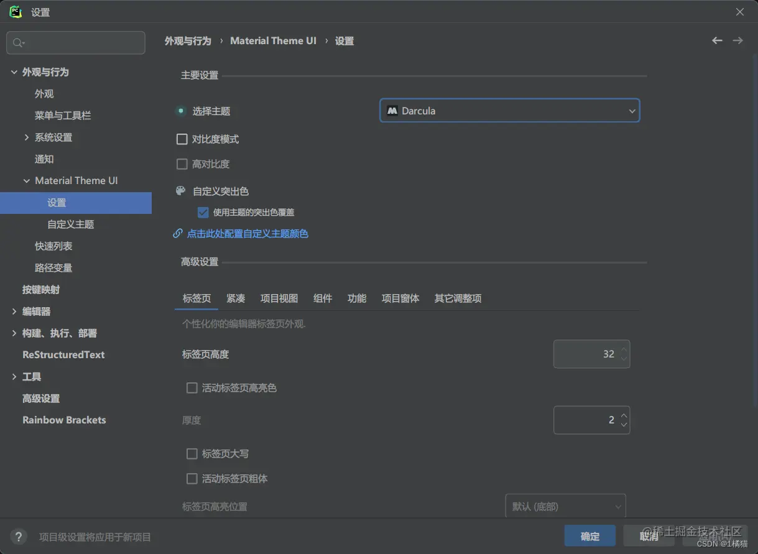Select the 设置 item under Material Theme UI
Screen dimensions: 758x554
point(76,203)
